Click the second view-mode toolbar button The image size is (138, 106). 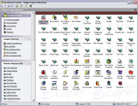coord(6,6)
